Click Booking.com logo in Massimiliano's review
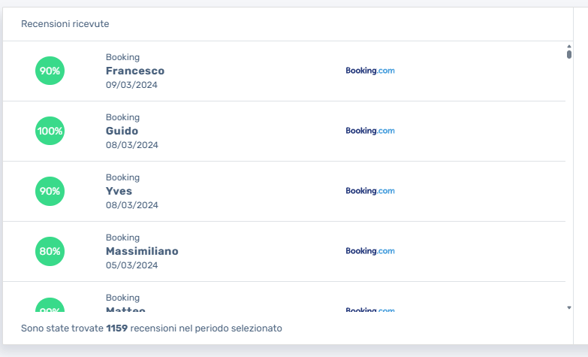The height and width of the screenshot is (357, 588). [369, 251]
